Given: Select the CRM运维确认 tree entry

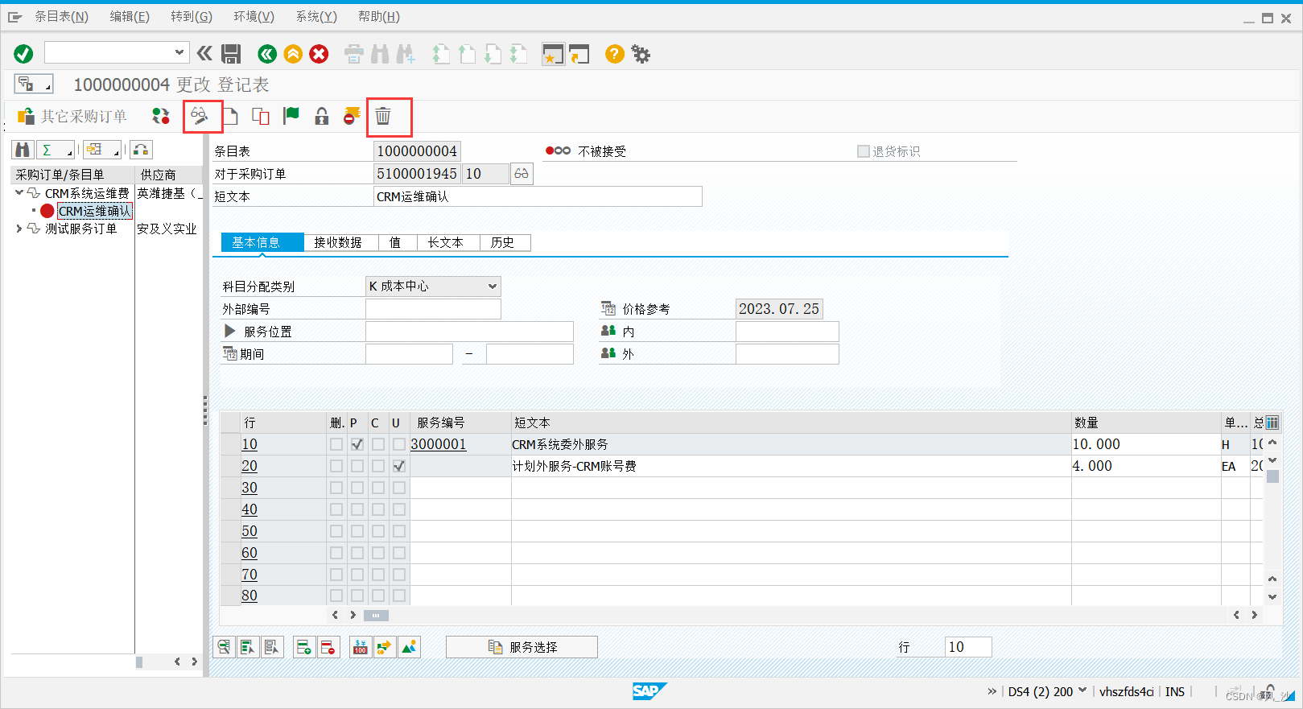Looking at the screenshot, I should [95, 211].
